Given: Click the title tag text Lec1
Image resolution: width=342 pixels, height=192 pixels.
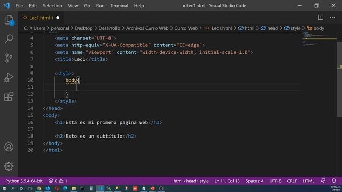Looking at the screenshot, I should tap(80, 59).
